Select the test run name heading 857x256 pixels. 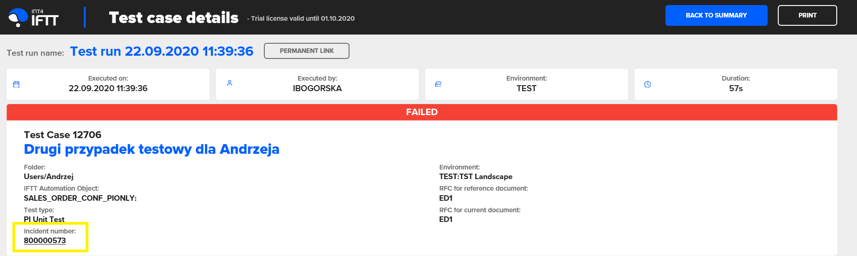pyautogui.click(x=161, y=51)
